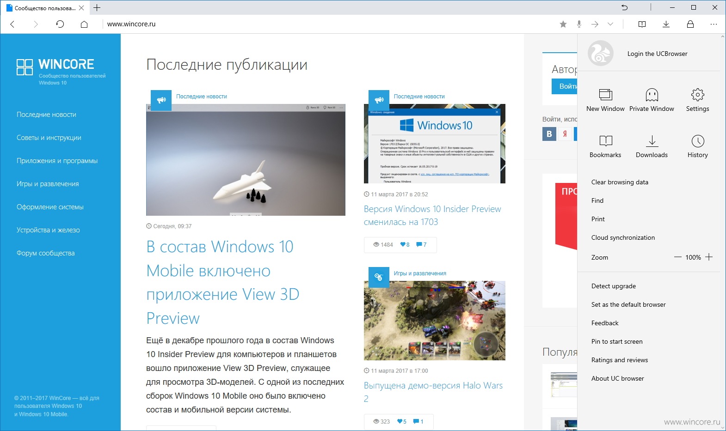
Task: Click the forward navigation arrow
Action: pos(36,24)
